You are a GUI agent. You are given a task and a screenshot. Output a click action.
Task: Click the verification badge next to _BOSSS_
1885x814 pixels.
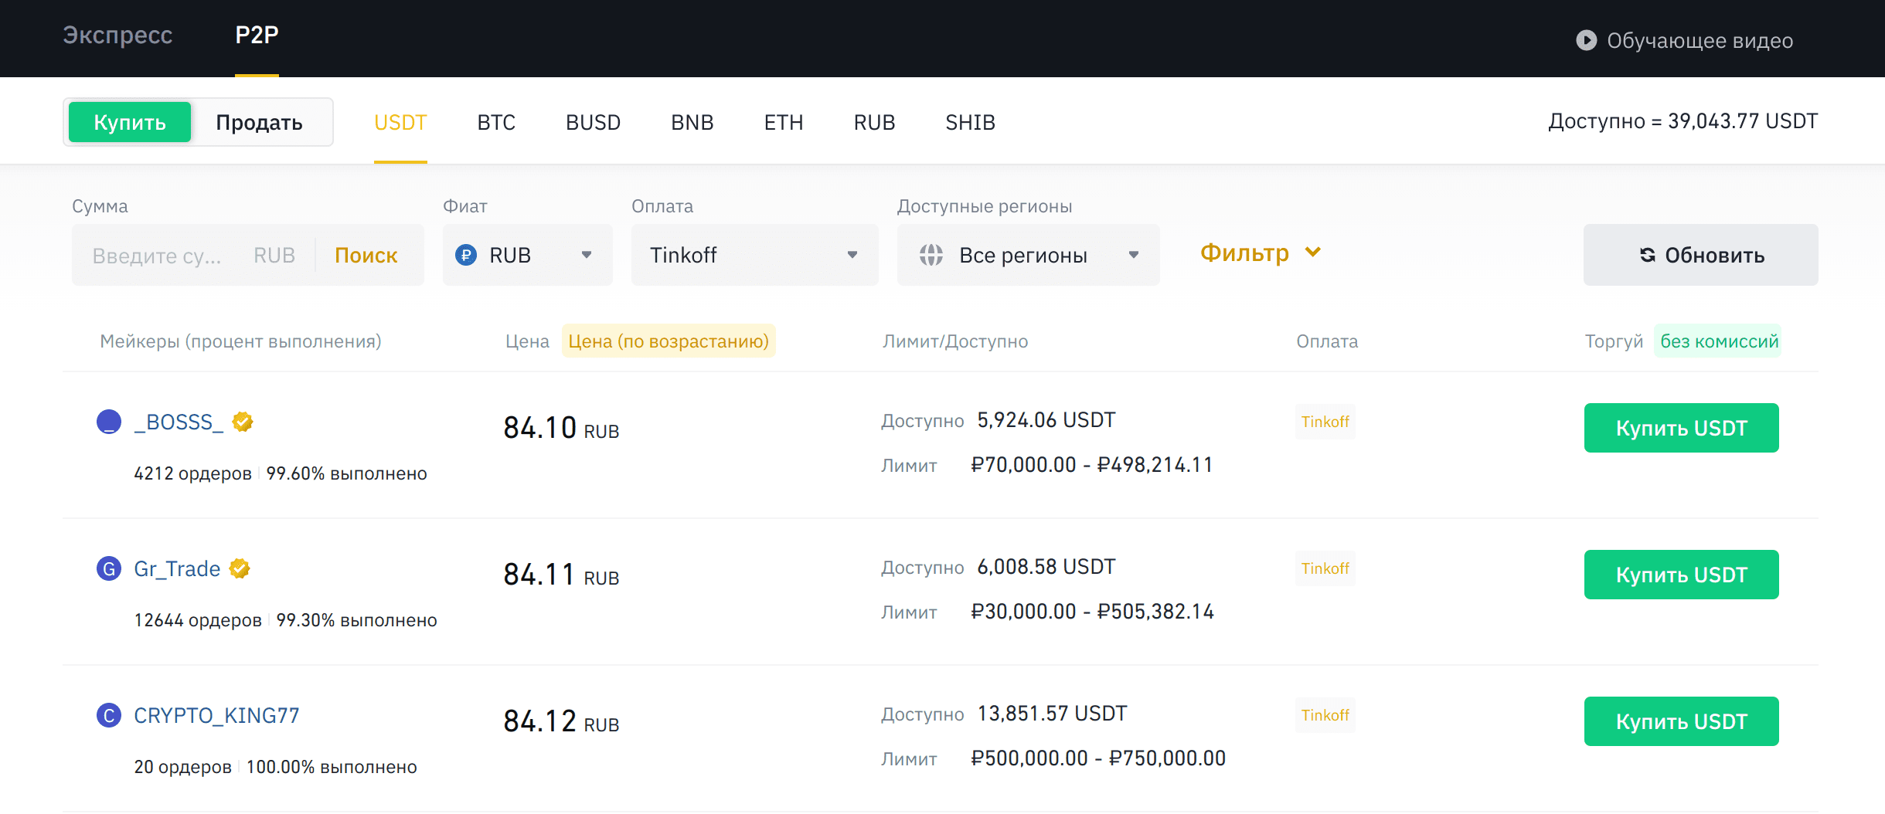coord(243,422)
